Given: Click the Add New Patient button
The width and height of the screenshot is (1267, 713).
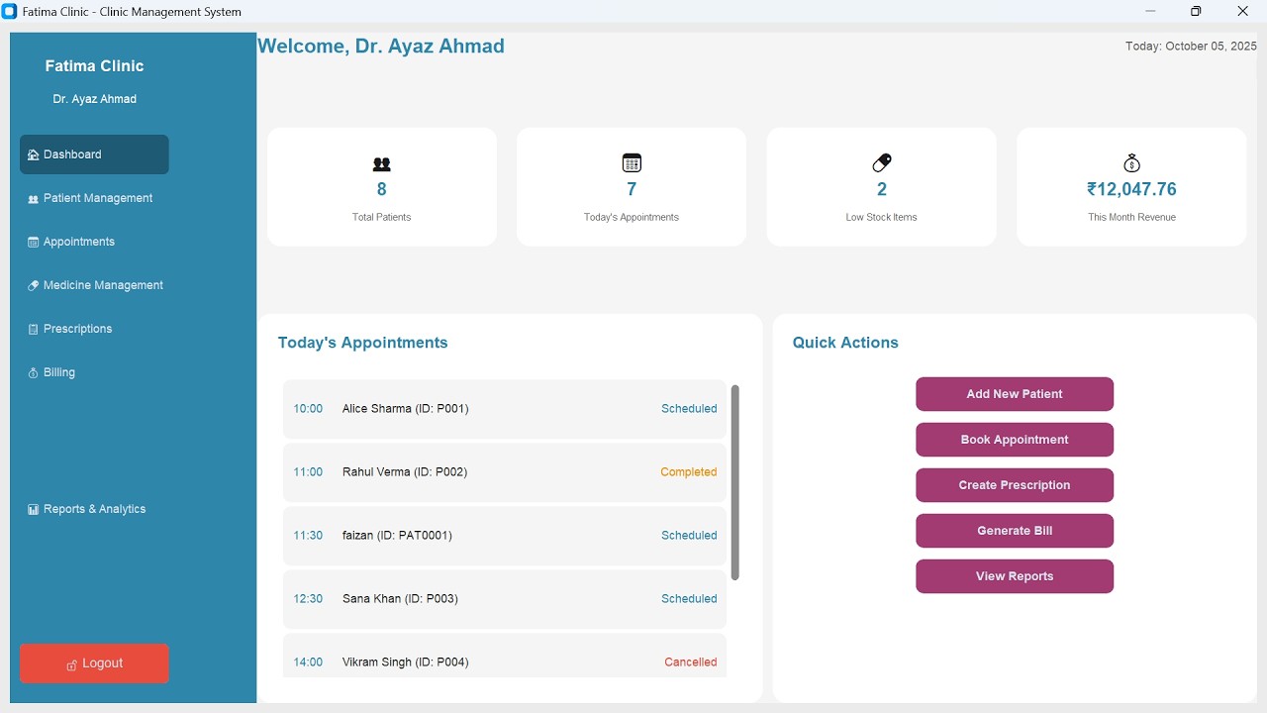Looking at the screenshot, I should [x=1015, y=394].
